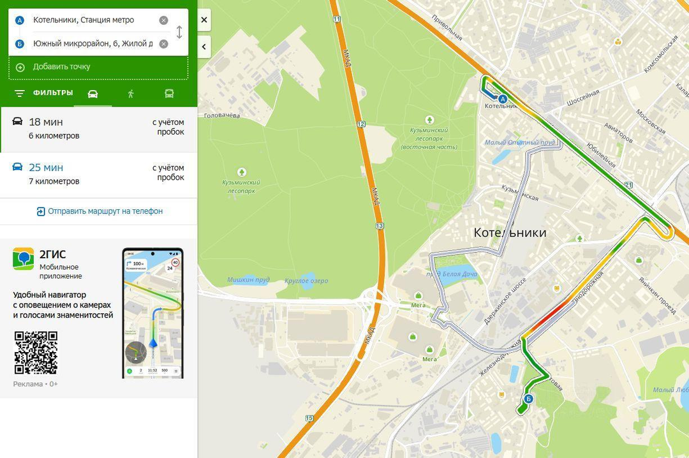Collapse the side panel with chevron
The height and width of the screenshot is (458, 689).
[x=204, y=47]
